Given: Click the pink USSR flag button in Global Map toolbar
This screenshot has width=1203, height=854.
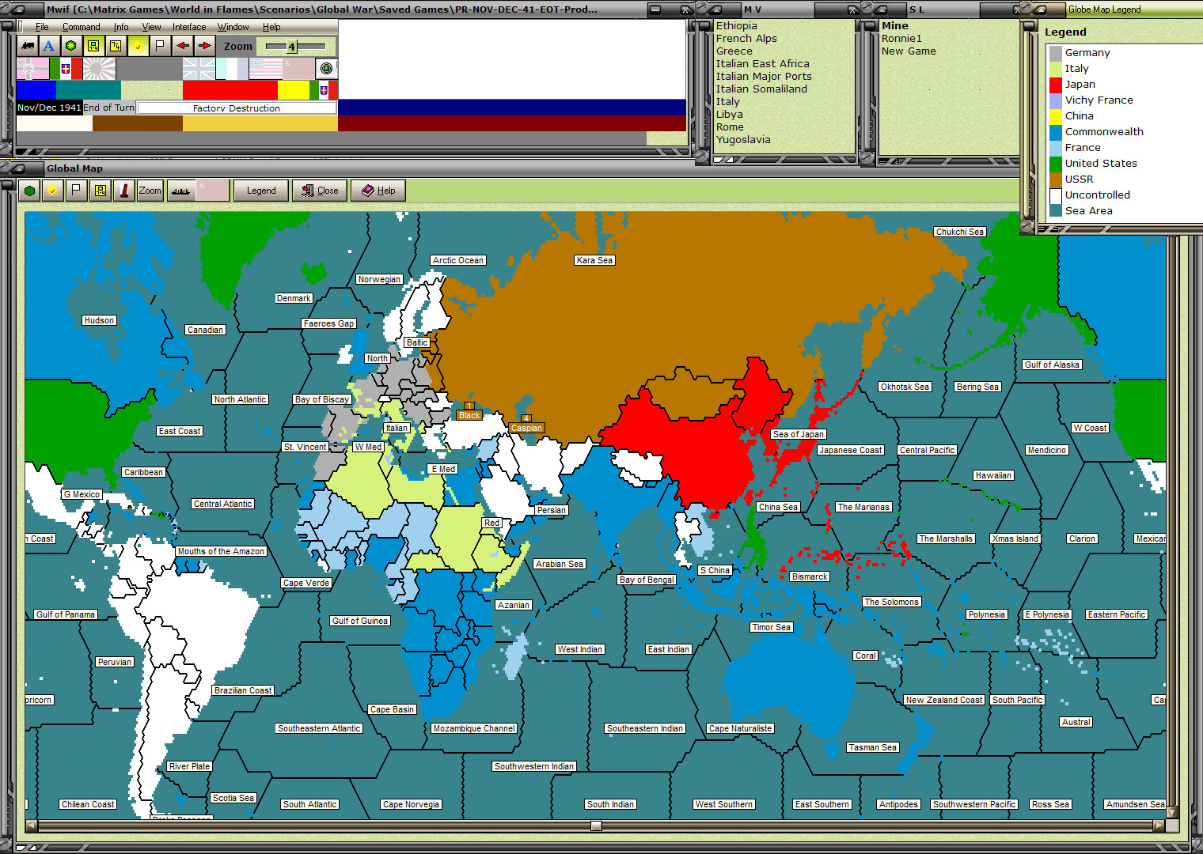Looking at the screenshot, I should tap(213, 191).
